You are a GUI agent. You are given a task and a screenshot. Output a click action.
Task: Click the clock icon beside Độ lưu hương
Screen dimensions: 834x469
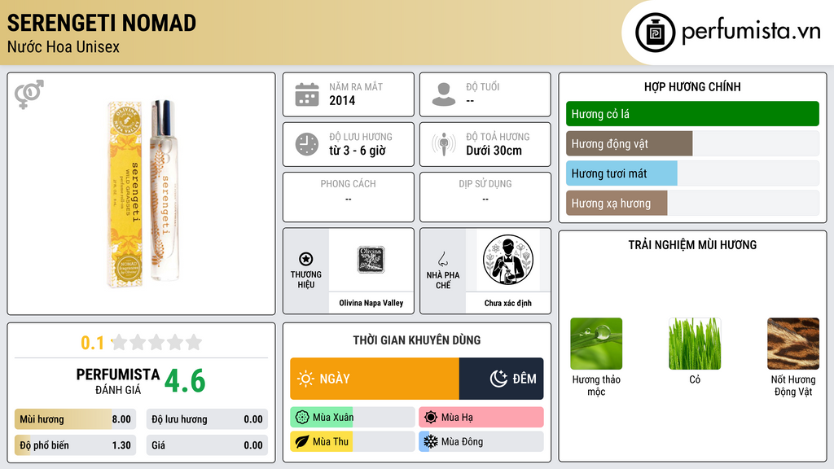[307, 144]
